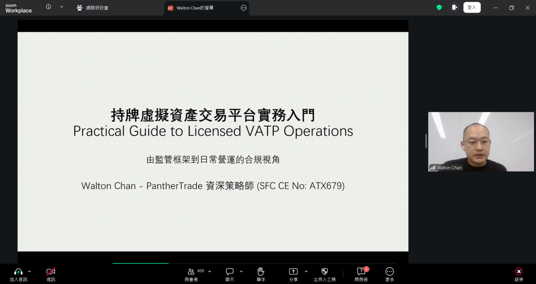Click the green encryption shield icon
This screenshot has width=536, height=284.
point(439,7)
